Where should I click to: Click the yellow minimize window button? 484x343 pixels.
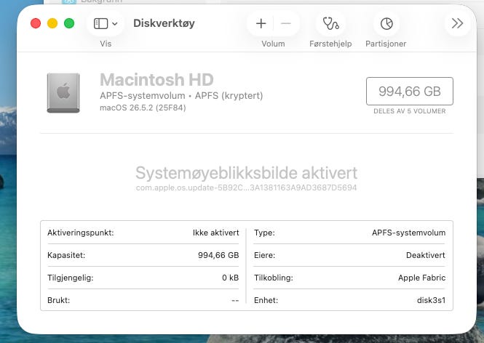coord(52,23)
